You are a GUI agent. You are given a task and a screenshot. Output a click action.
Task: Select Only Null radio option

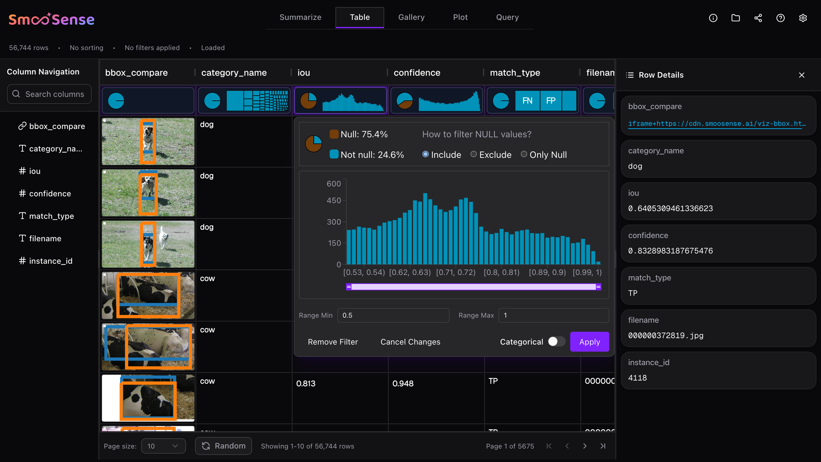524,154
